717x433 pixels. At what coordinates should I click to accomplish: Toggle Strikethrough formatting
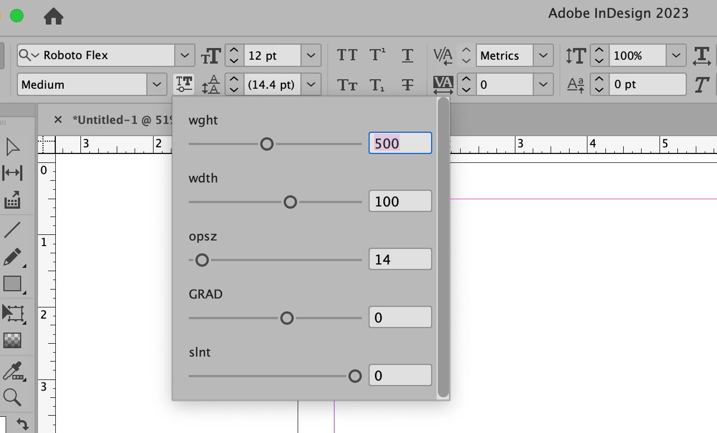[x=408, y=85]
